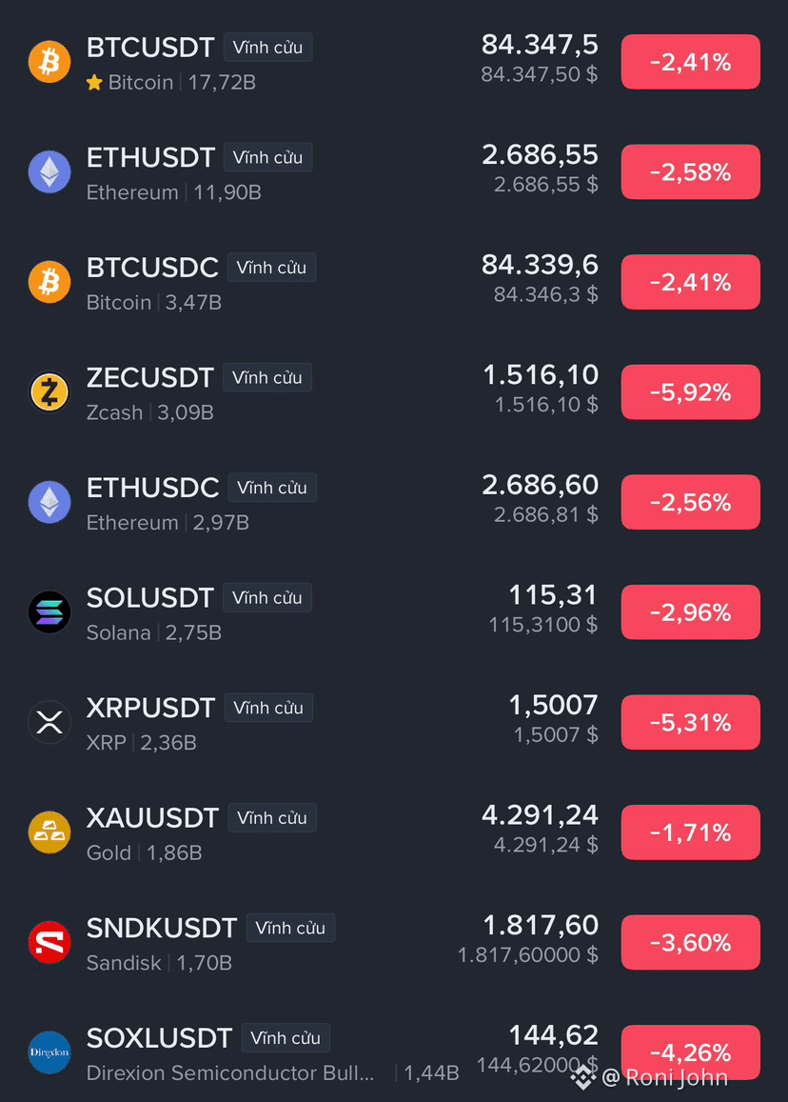Select the Vĩnh cửu tag beside SNDKUSDT
Screen dimensions: 788x1102
tap(290, 928)
